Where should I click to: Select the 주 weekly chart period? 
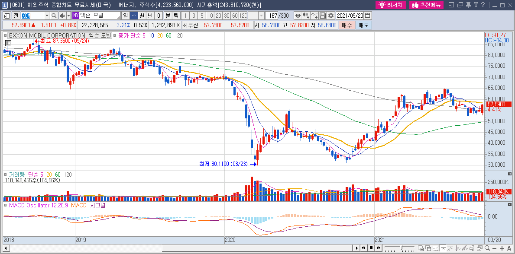(134, 16)
